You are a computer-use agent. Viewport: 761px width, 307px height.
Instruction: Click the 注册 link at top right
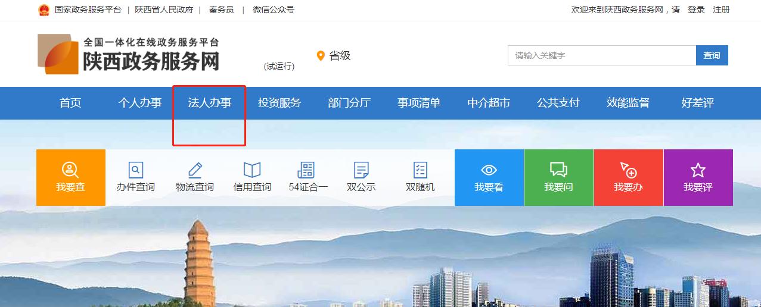click(x=721, y=10)
